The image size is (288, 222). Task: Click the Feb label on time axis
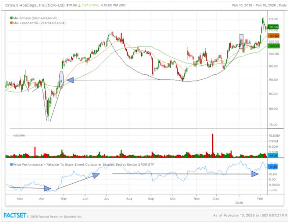(260, 199)
